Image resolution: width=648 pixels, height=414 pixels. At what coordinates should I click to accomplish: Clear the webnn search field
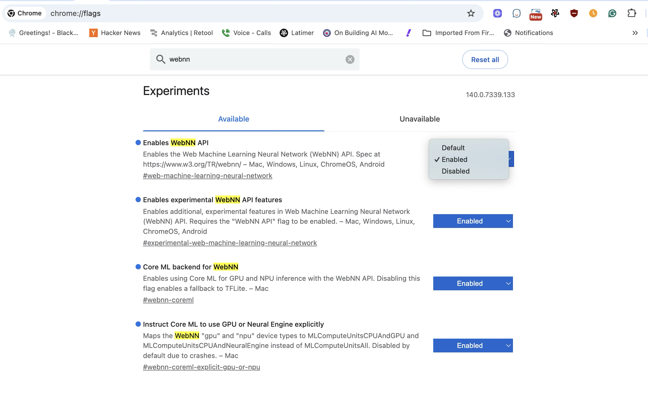pyautogui.click(x=350, y=59)
